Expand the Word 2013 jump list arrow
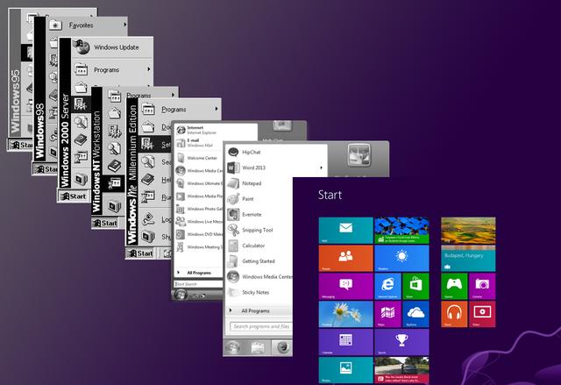 tap(321, 167)
